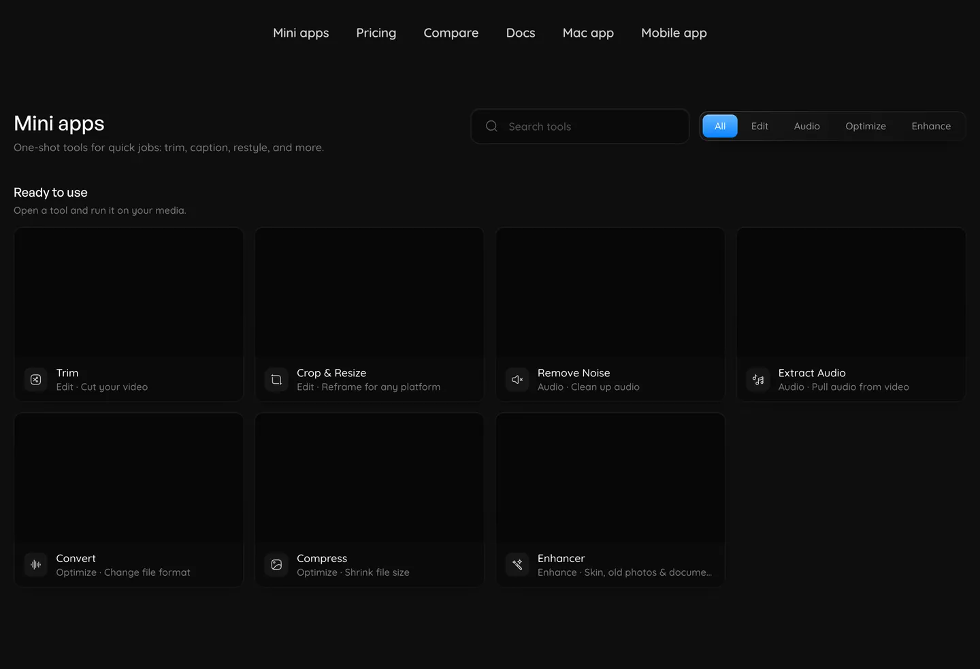Open the Compare page
This screenshot has width=980, height=669.
[451, 33]
